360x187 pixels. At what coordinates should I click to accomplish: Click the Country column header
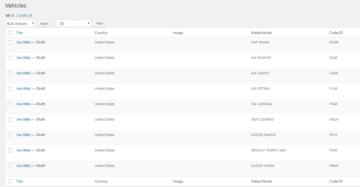(101, 33)
